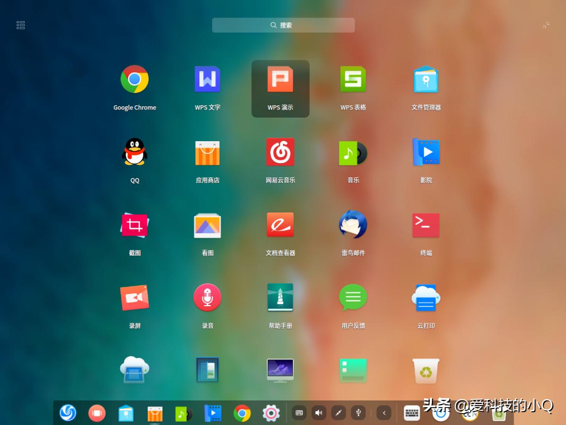Click inside the 搜索 search field
The width and height of the screenshot is (566, 425).
(283, 25)
